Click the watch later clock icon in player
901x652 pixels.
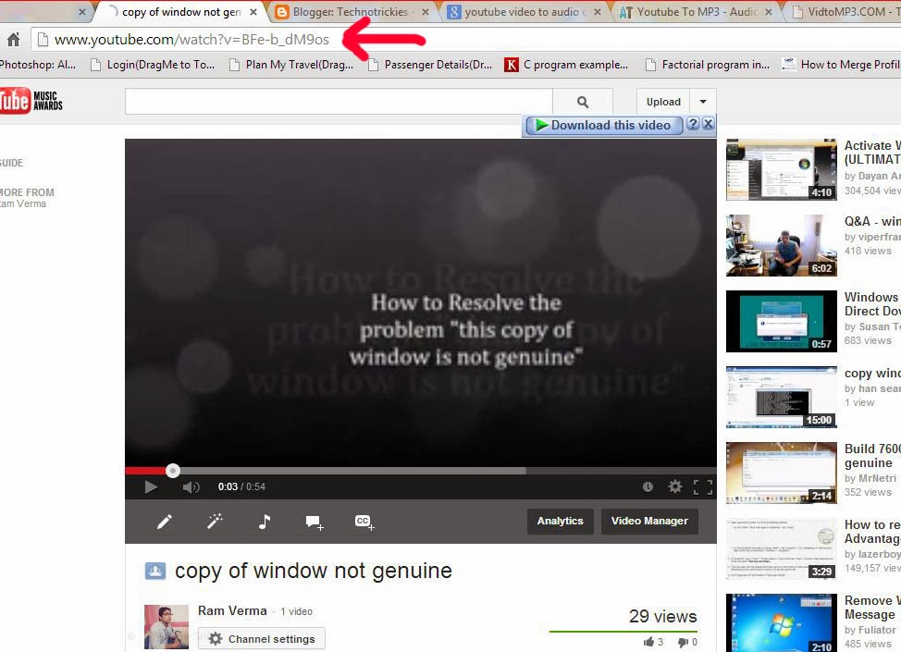[648, 486]
